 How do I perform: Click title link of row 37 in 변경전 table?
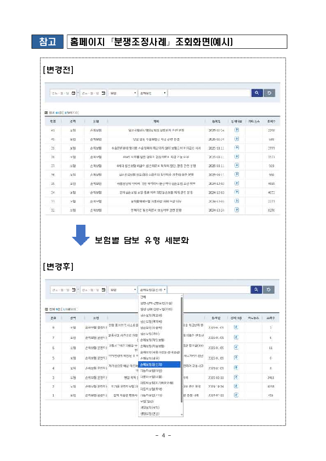[x=156, y=166]
